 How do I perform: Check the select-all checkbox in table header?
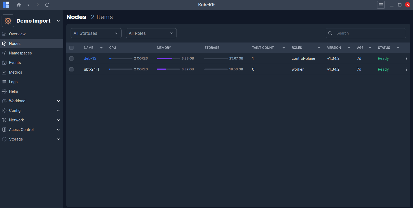pos(71,48)
